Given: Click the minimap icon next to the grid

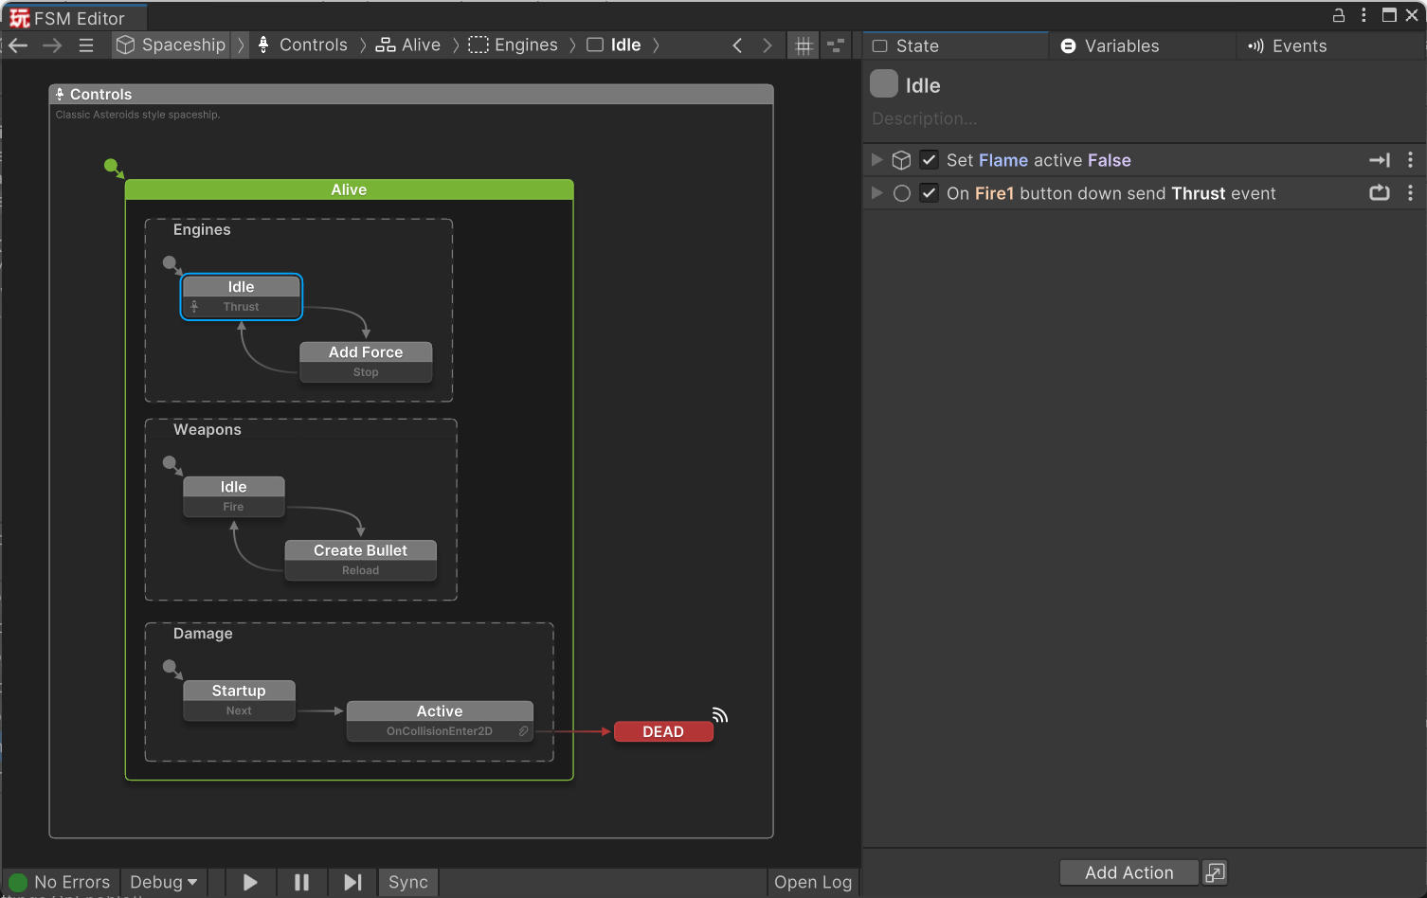Looking at the screenshot, I should pyautogui.click(x=835, y=45).
